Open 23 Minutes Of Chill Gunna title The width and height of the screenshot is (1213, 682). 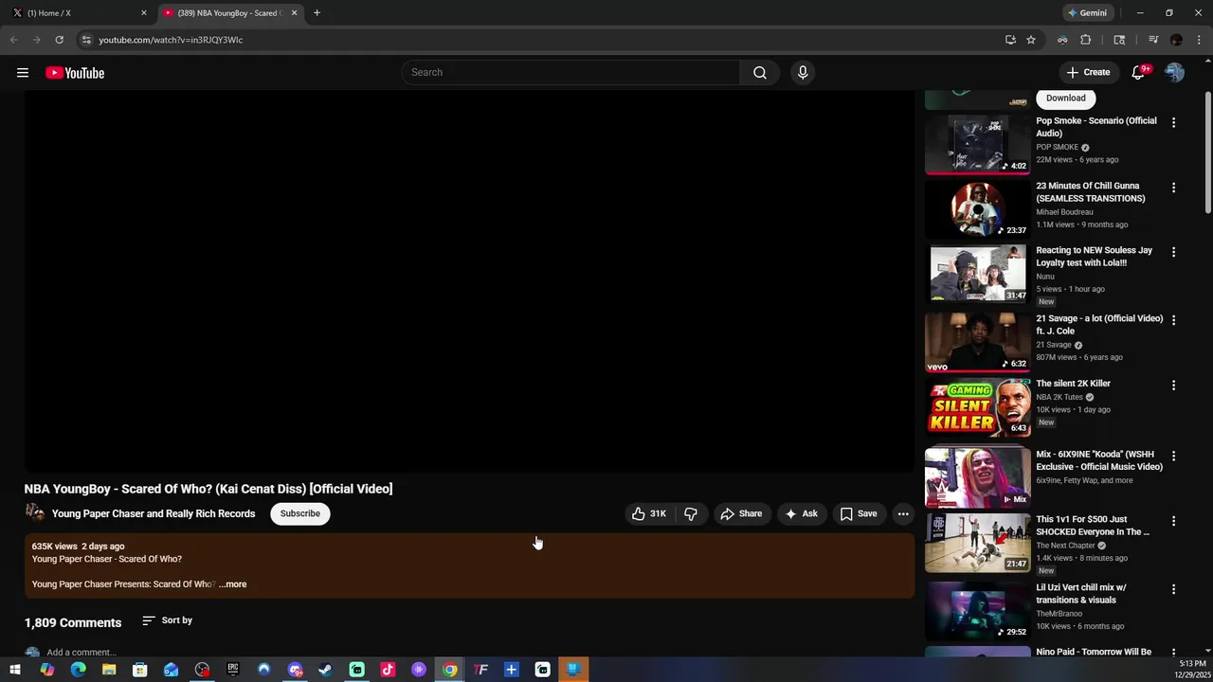(1091, 192)
